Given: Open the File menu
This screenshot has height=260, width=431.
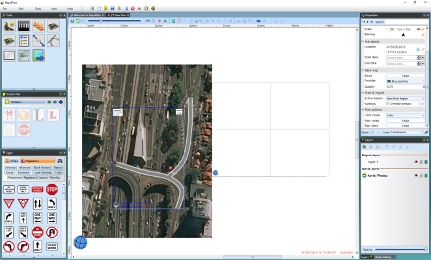Looking at the screenshot, I should click(x=5, y=8).
